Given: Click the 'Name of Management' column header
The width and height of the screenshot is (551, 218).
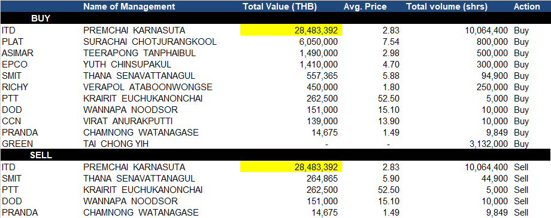Looking at the screenshot, I should [x=129, y=7].
